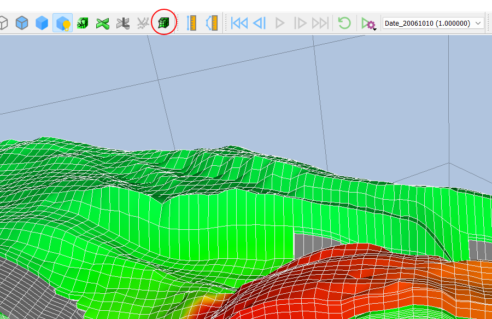Step forward one time step

tap(300, 23)
